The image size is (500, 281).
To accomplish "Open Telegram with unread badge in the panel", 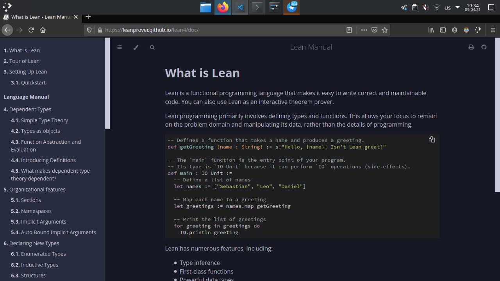I will coord(292,7).
